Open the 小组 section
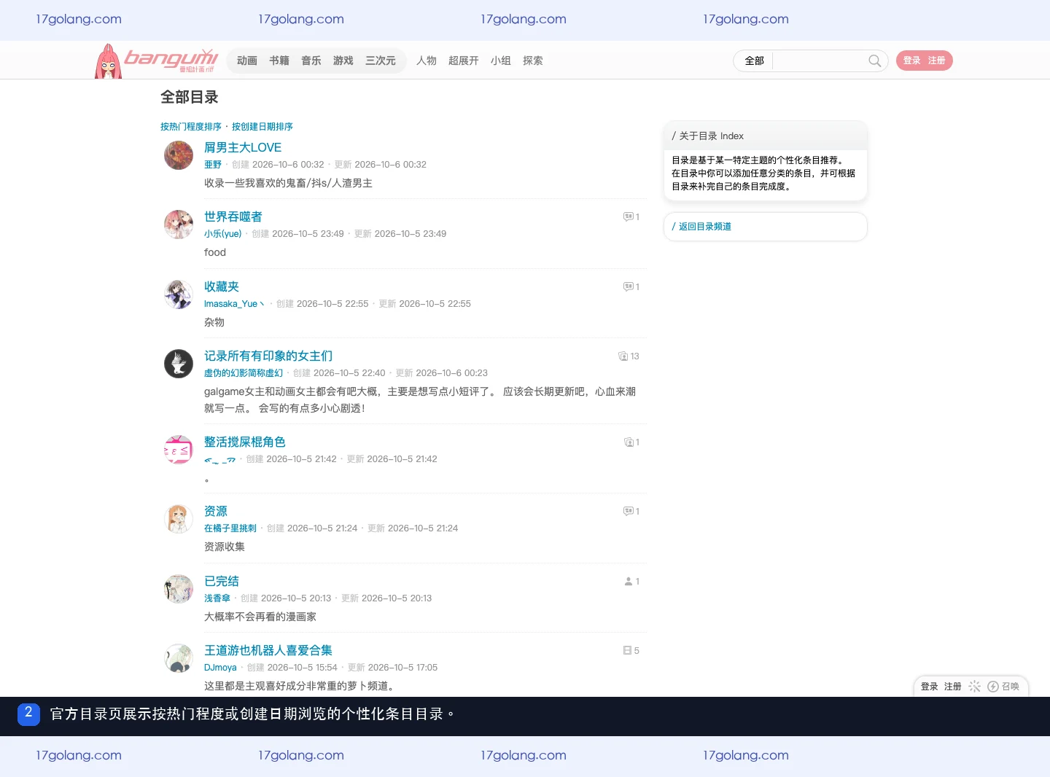Image resolution: width=1050 pixels, height=777 pixels. [501, 60]
